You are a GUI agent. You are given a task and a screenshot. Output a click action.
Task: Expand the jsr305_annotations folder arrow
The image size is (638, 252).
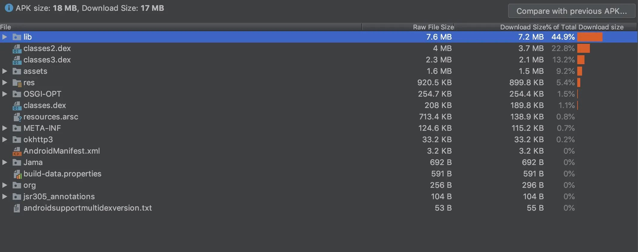[x=5, y=196]
